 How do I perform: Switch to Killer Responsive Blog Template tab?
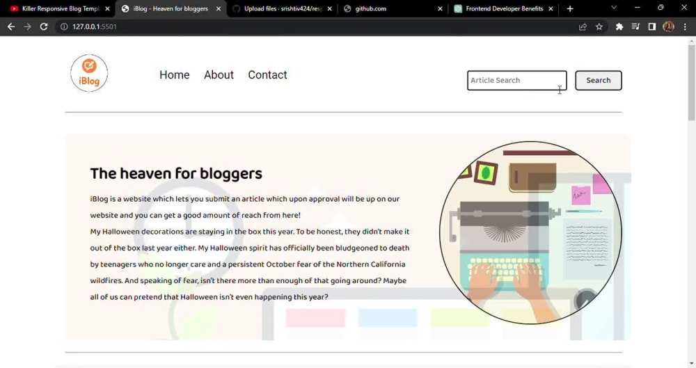pos(56,8)
